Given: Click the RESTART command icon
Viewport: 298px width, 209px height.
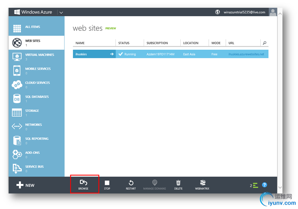Looking at the screenshot, I should coord(131,183).
